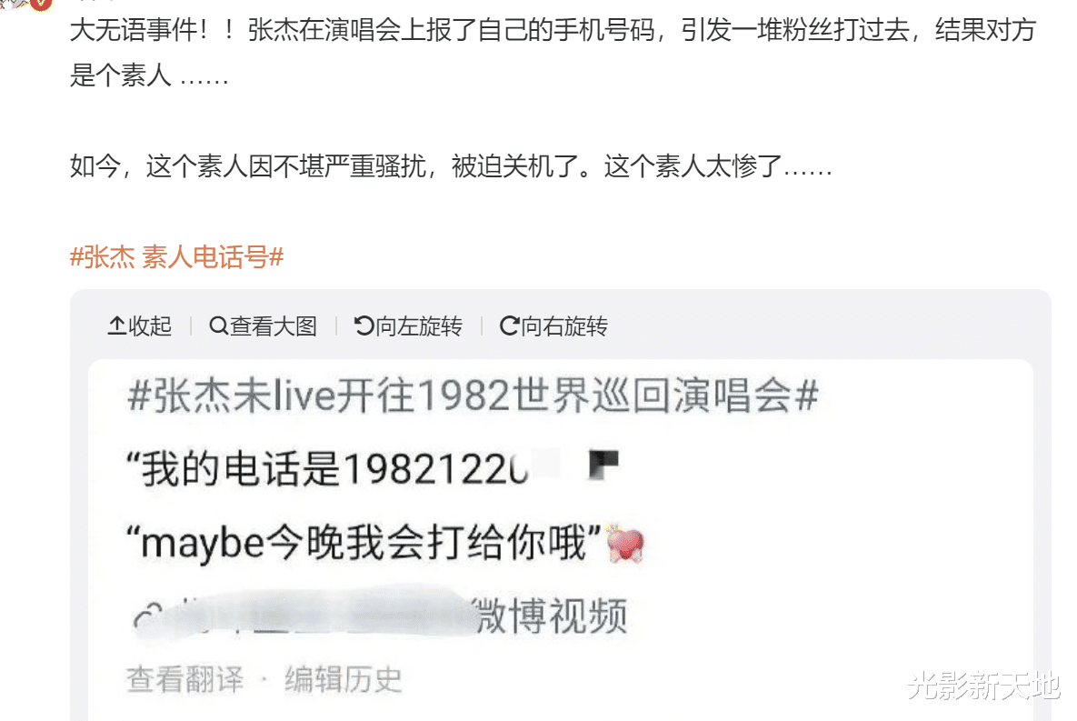Click 编辑历史 to view edit history
The width and height of the screenshot is (1077, 721).
pos(343,680)
